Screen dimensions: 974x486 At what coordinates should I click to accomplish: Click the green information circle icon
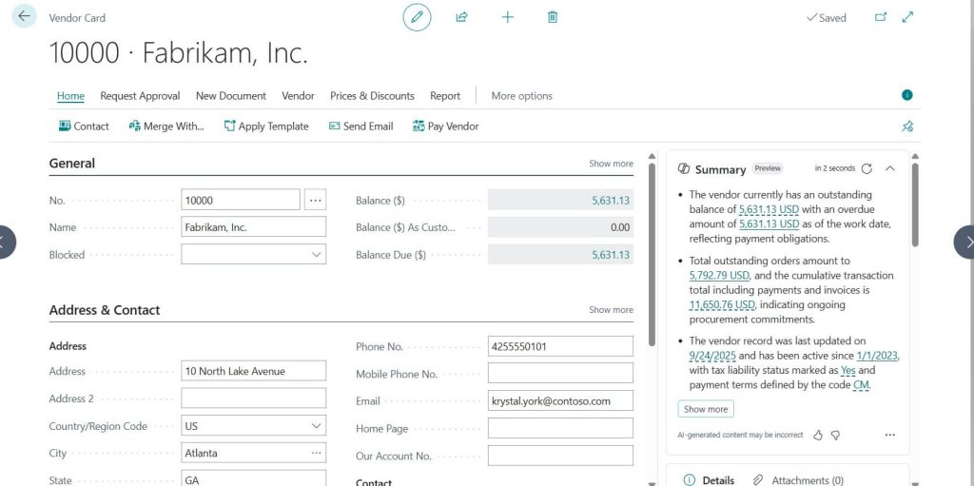coord(906,95)
